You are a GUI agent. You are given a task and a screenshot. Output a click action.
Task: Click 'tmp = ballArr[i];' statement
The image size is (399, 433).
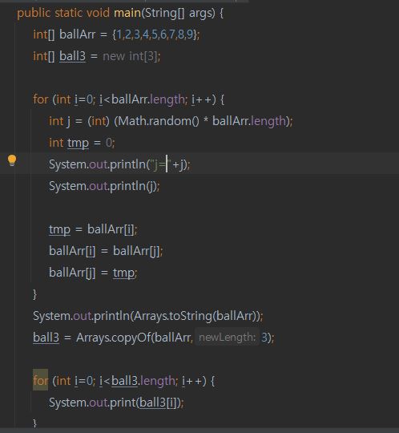pos(93,229)
